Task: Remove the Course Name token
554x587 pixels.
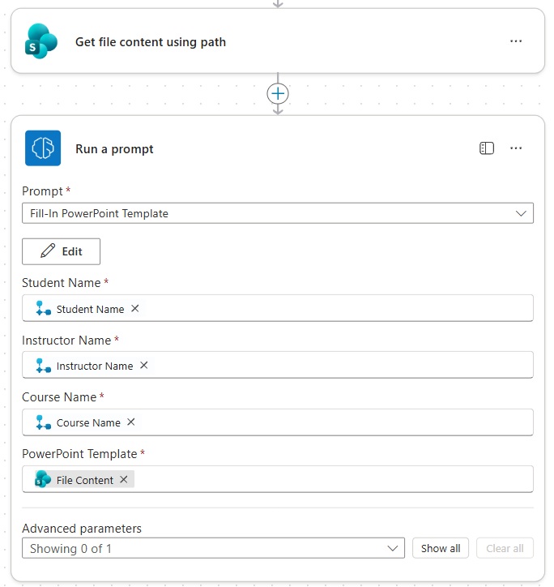Action: (x=131, y=422)
